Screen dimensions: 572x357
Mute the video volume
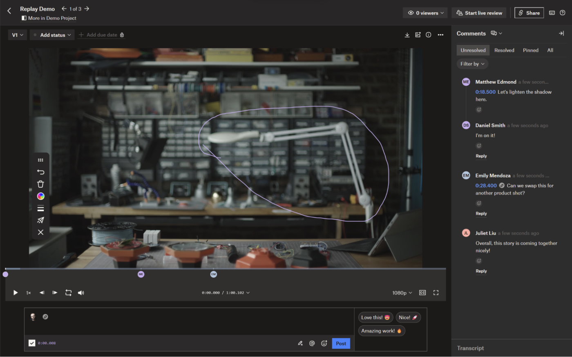click(x=81, y=293)
